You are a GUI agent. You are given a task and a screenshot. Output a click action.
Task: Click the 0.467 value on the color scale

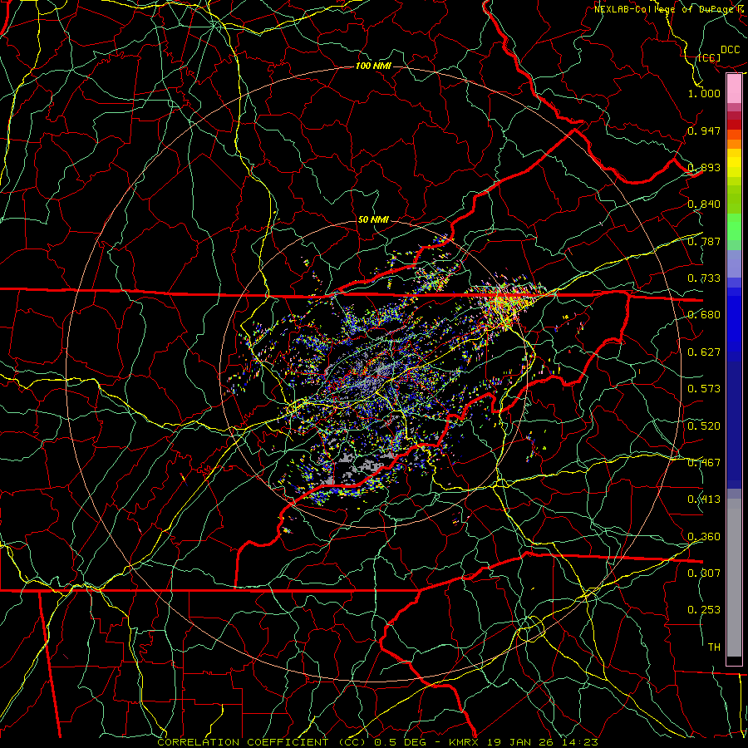point(704,463)
